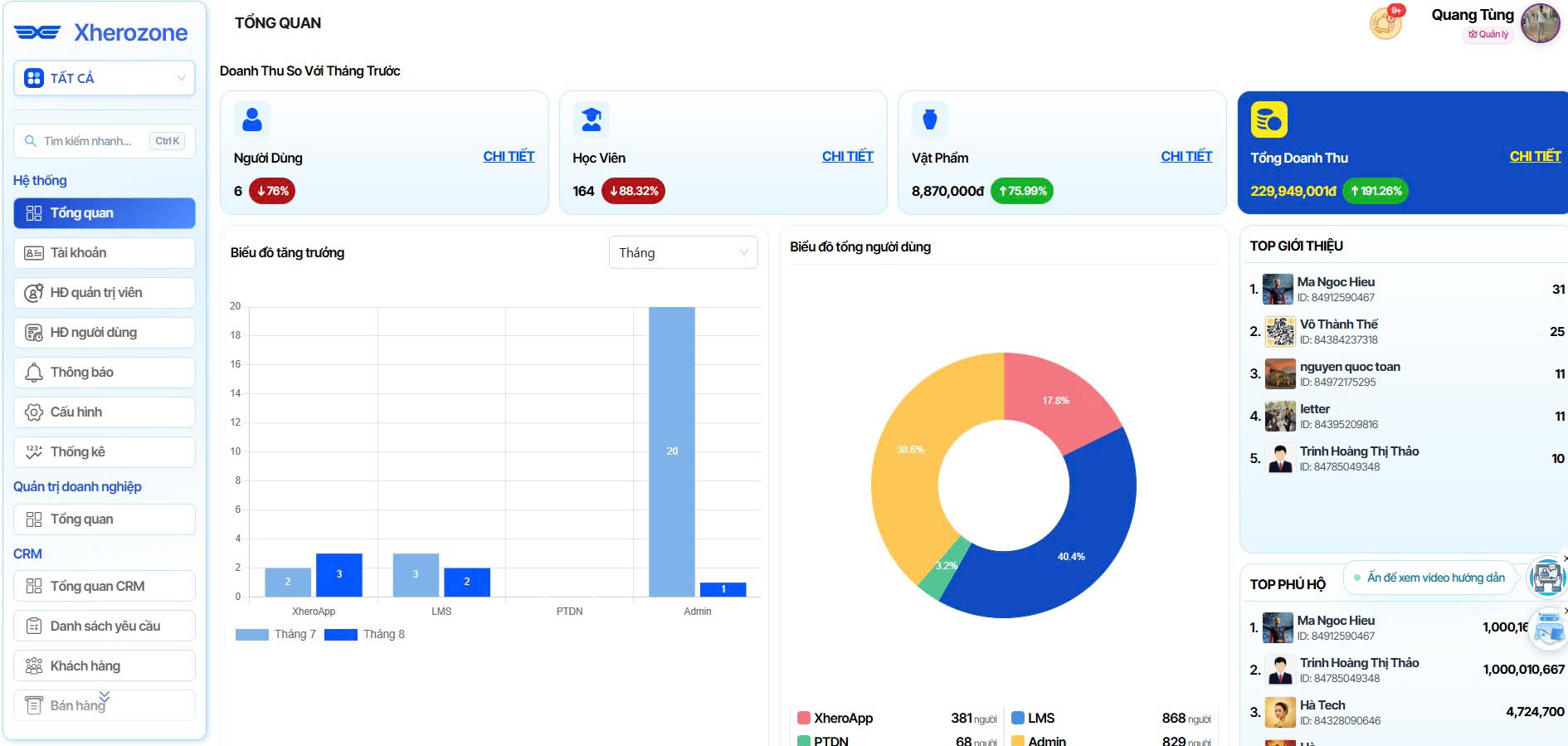This screenshot has width=1568, height=746.
Task: Click the Admin Tháng 7 bar labeled 20
Action: point(672,451)
